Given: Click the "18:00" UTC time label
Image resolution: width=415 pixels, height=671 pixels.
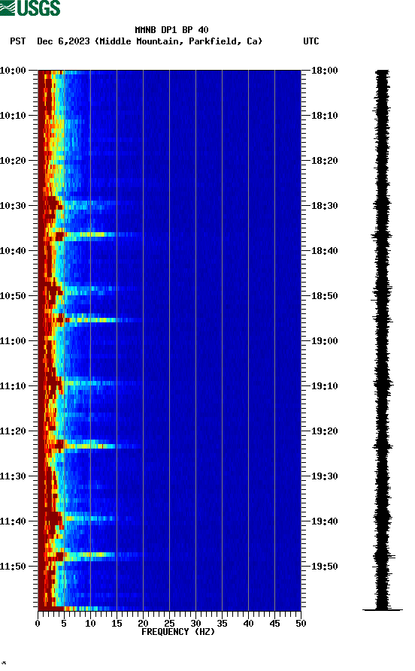Looking at the screenshot, I should 325,71.
